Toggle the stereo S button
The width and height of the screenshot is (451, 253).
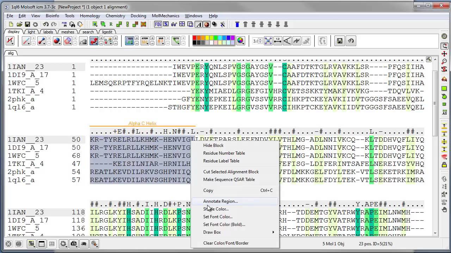coord(166,24)
